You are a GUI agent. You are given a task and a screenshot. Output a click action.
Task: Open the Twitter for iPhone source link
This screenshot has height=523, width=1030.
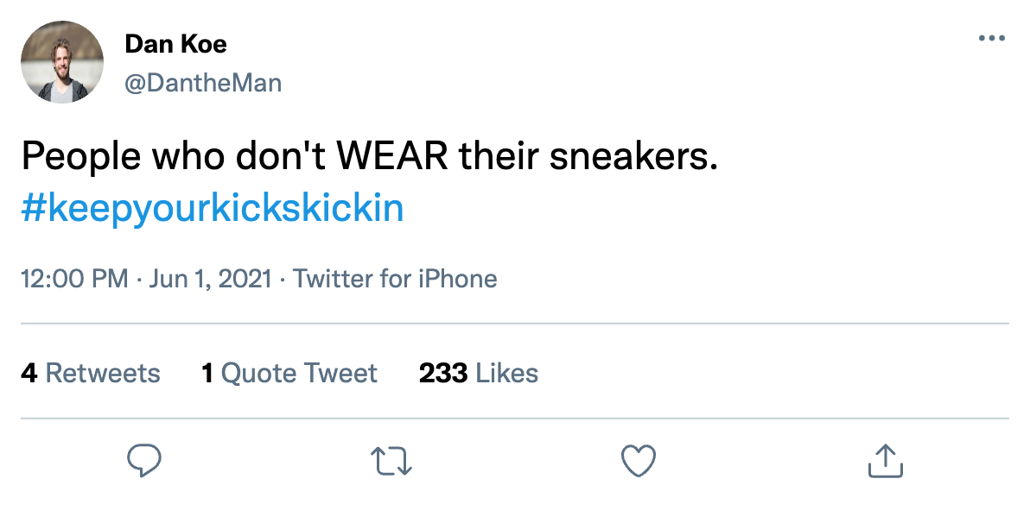[395, 279]
